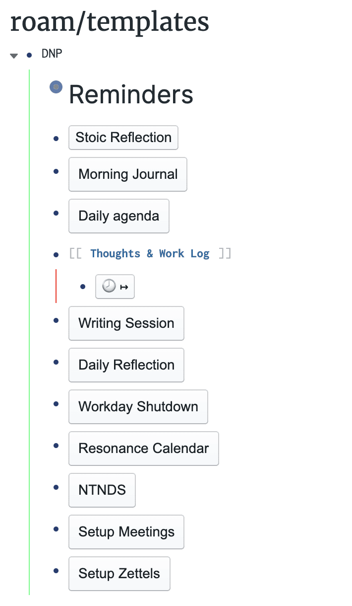Click the Workday Shutdown button
352x606 pixels.
click(138, 407)
